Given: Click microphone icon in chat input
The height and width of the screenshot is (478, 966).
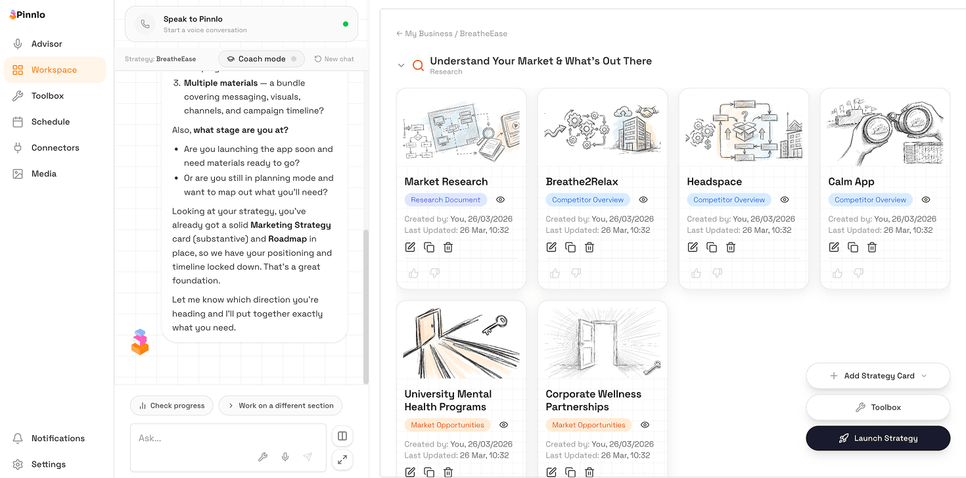Looking at the screenshot, I should pyautogui.click(x=285, y=457).
